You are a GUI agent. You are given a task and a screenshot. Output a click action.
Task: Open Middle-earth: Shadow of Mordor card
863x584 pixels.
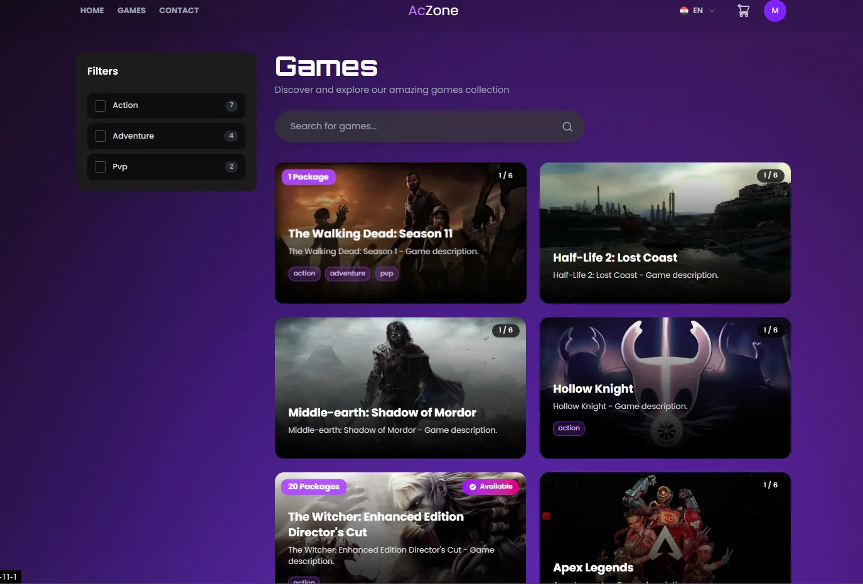[400, 388]
